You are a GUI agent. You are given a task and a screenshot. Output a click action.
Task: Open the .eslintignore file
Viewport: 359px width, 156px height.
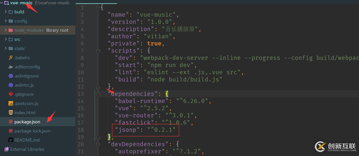(x=26, y=76)
